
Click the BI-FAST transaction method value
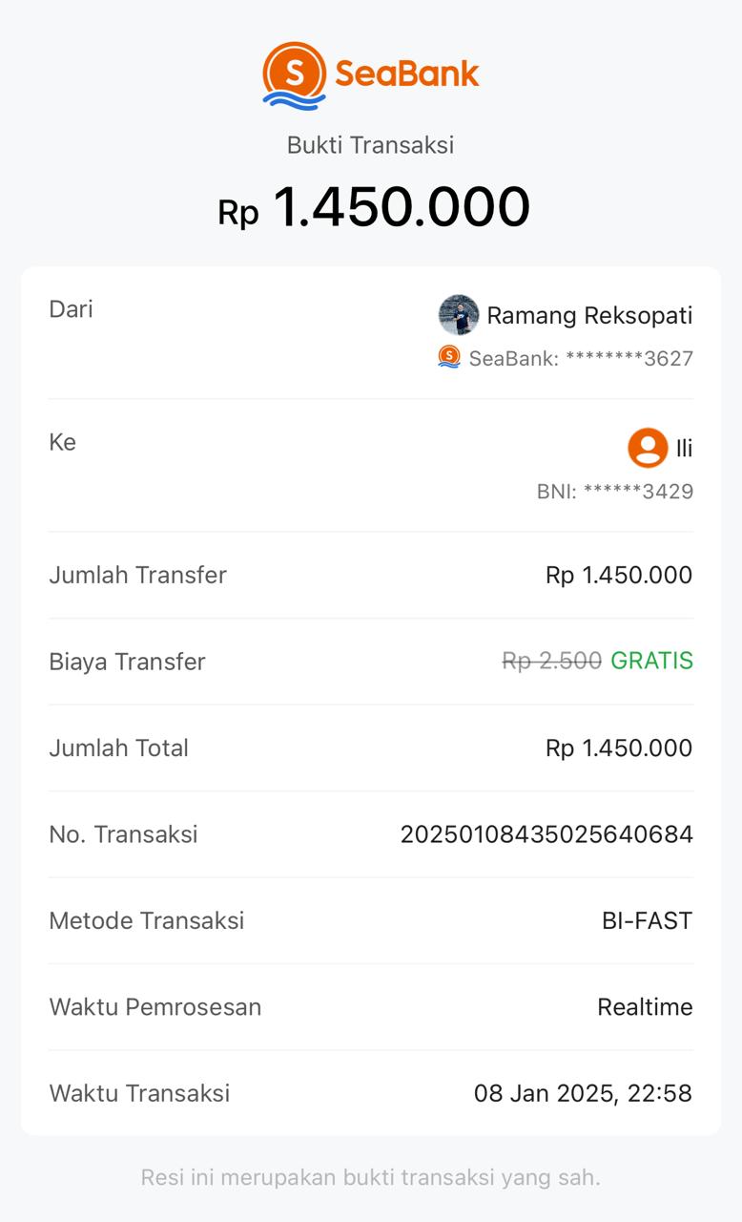pyautogui.click(x=647, y=920)
